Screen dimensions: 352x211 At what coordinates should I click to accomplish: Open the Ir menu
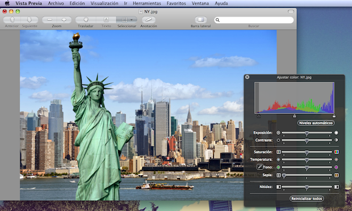[125, 3]
